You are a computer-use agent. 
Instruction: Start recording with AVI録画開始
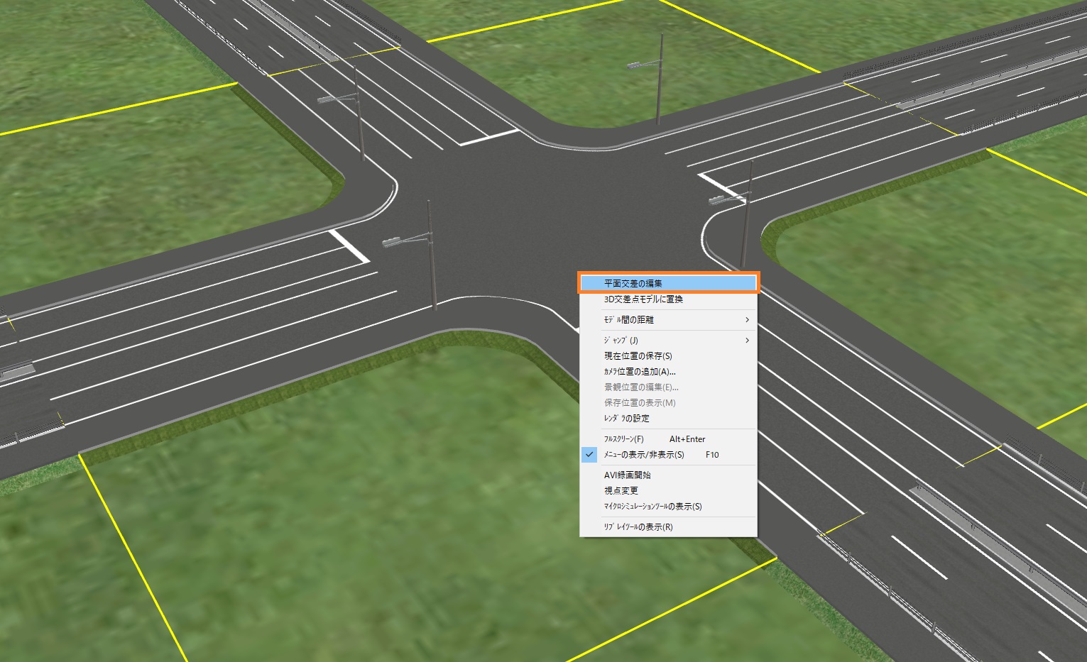[x=669, y=475]
